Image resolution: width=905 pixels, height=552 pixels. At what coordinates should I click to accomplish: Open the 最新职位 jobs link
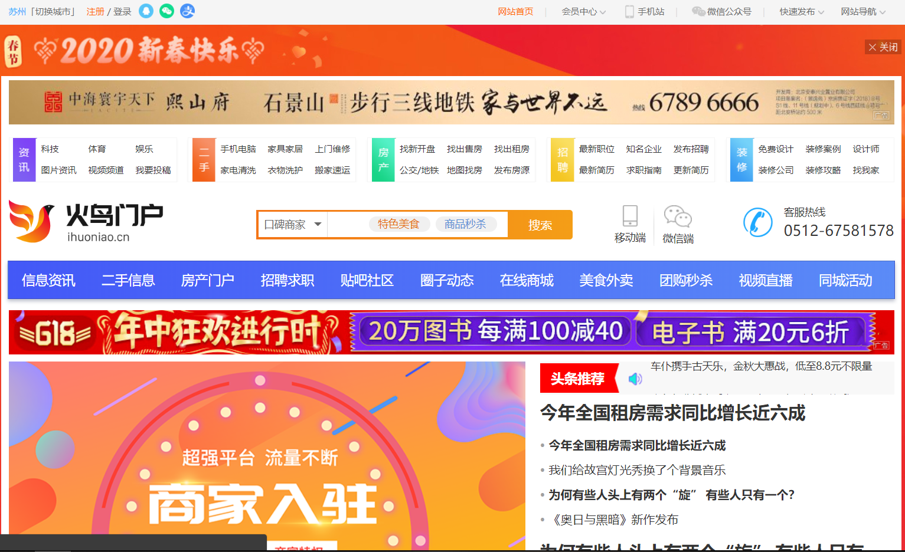point(597,149)
